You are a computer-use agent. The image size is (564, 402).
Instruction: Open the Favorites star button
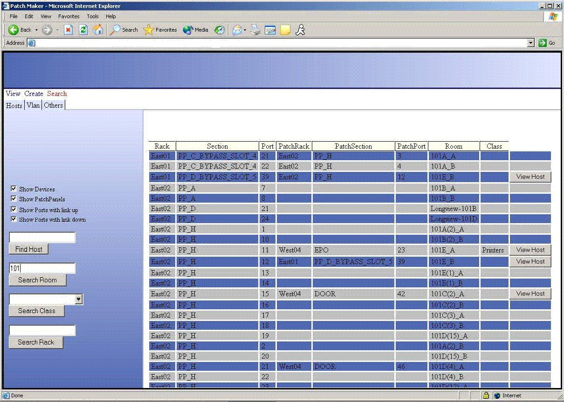[160, 30]
